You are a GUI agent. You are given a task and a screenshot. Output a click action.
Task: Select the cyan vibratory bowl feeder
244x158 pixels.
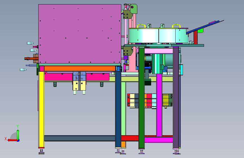tap(158, 36)
